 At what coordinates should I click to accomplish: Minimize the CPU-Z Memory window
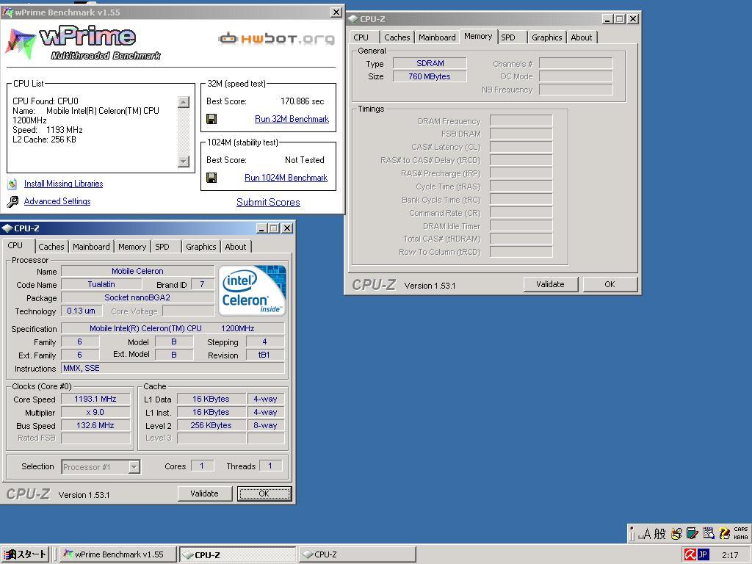coord(607,19)
